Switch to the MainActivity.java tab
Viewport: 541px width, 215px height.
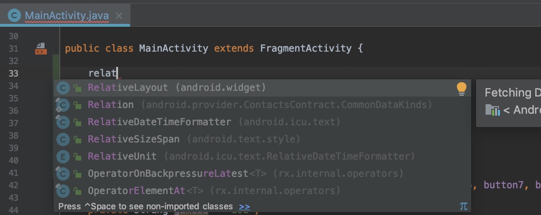pyautogui.click(x=66, y=16)
